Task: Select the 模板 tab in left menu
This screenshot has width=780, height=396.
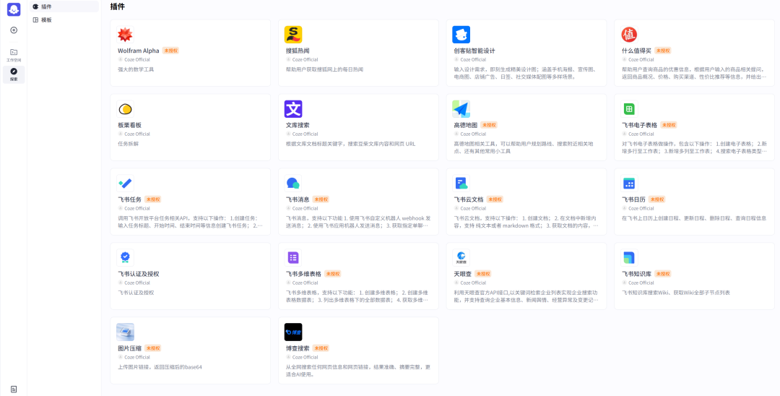Action: tap(64, 20)
